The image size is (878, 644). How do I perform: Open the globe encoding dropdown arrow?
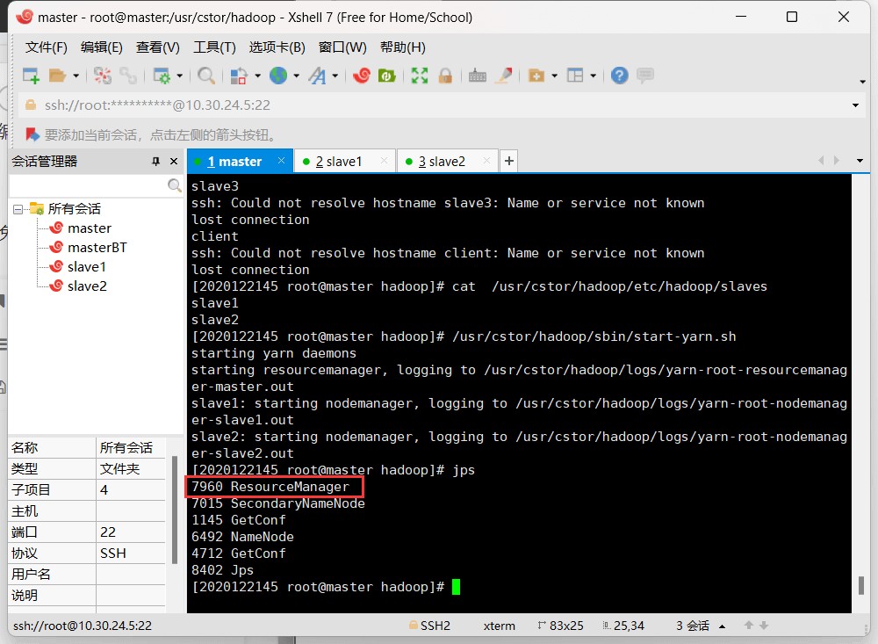298,76
